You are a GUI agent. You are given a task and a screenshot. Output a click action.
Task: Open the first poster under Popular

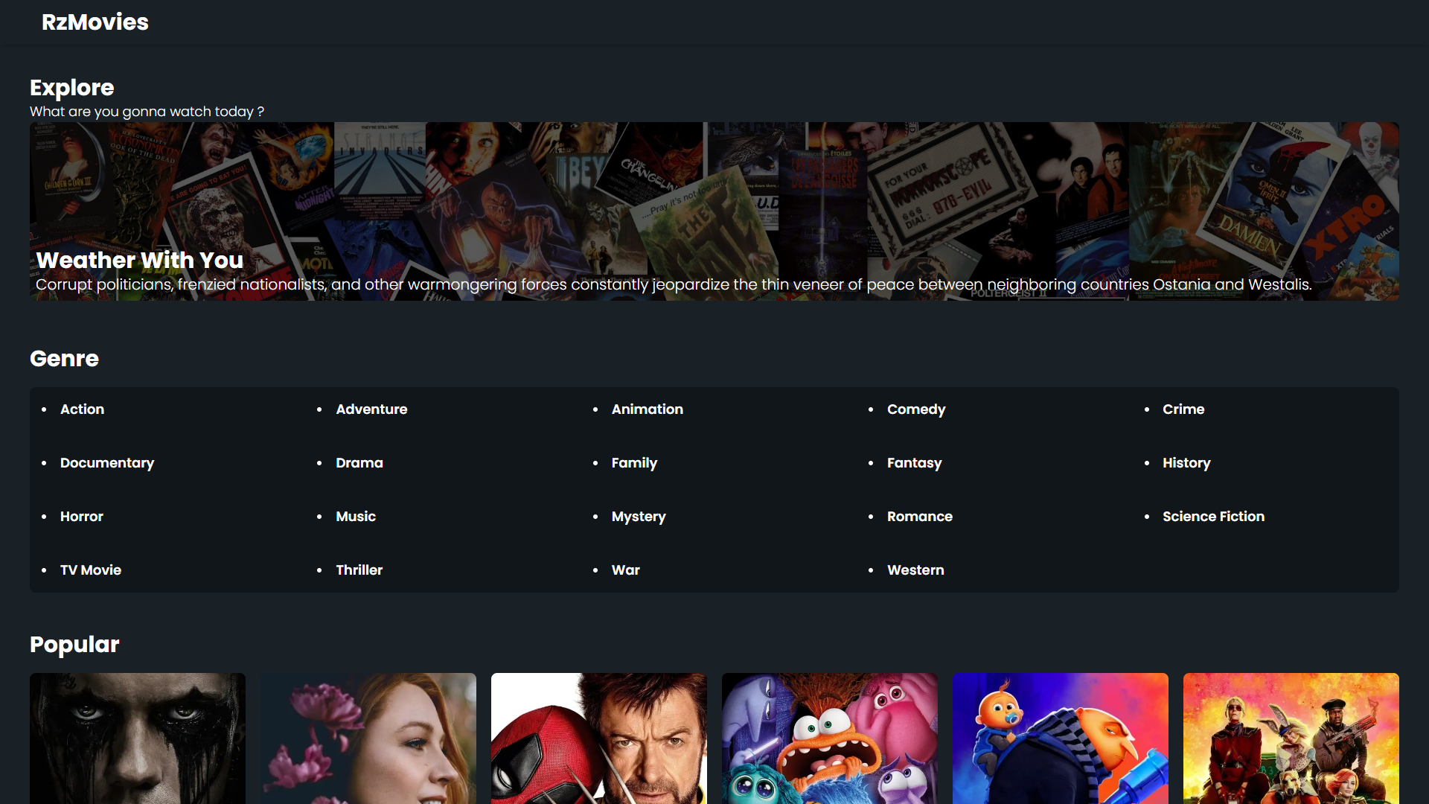(x=137, y=738)
